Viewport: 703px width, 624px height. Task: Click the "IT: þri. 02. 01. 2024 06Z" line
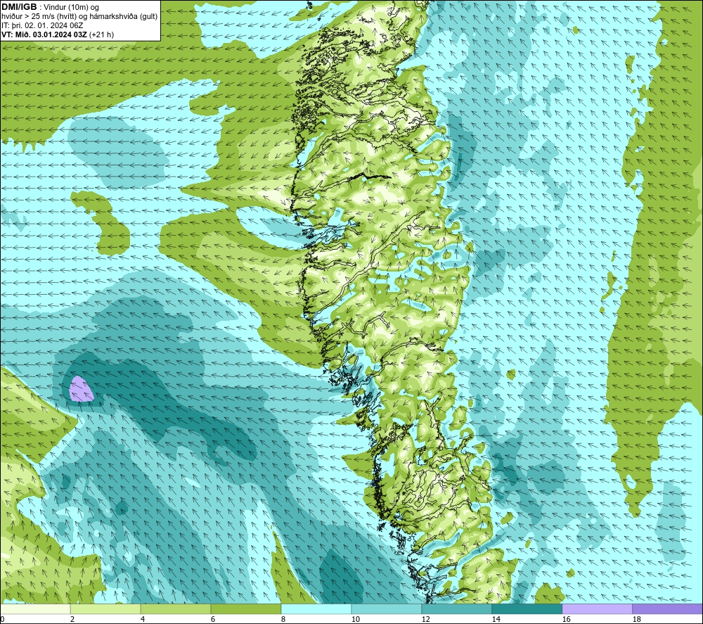(x=42, y=25)
